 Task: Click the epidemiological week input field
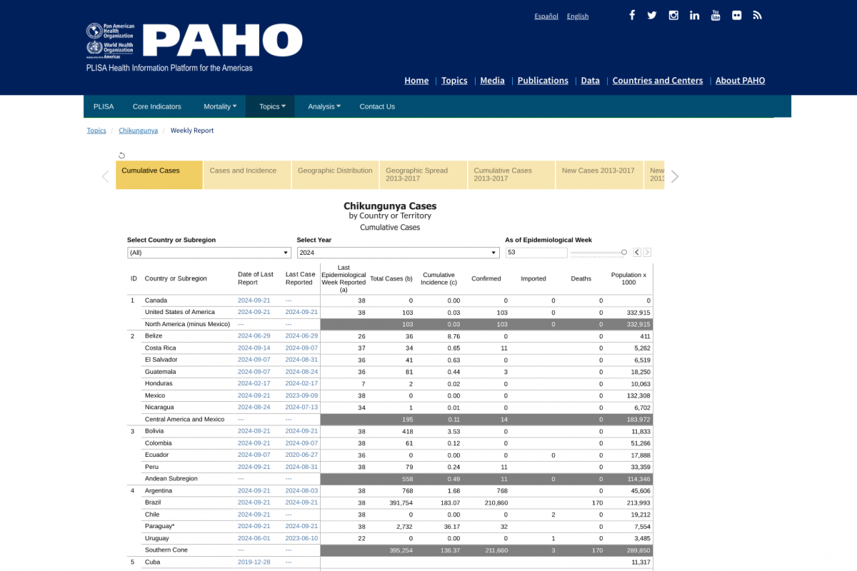pyautogui.click(x=536, y=253)
